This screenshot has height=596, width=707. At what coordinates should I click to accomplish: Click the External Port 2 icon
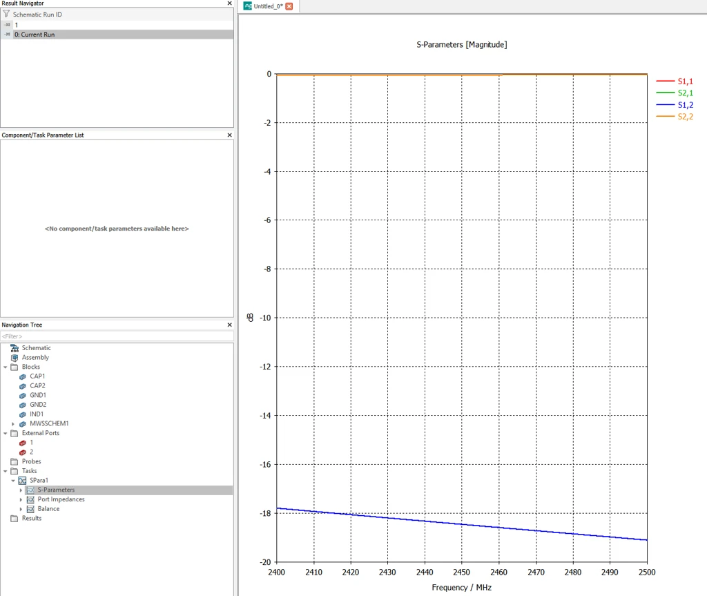coord(23,452)
